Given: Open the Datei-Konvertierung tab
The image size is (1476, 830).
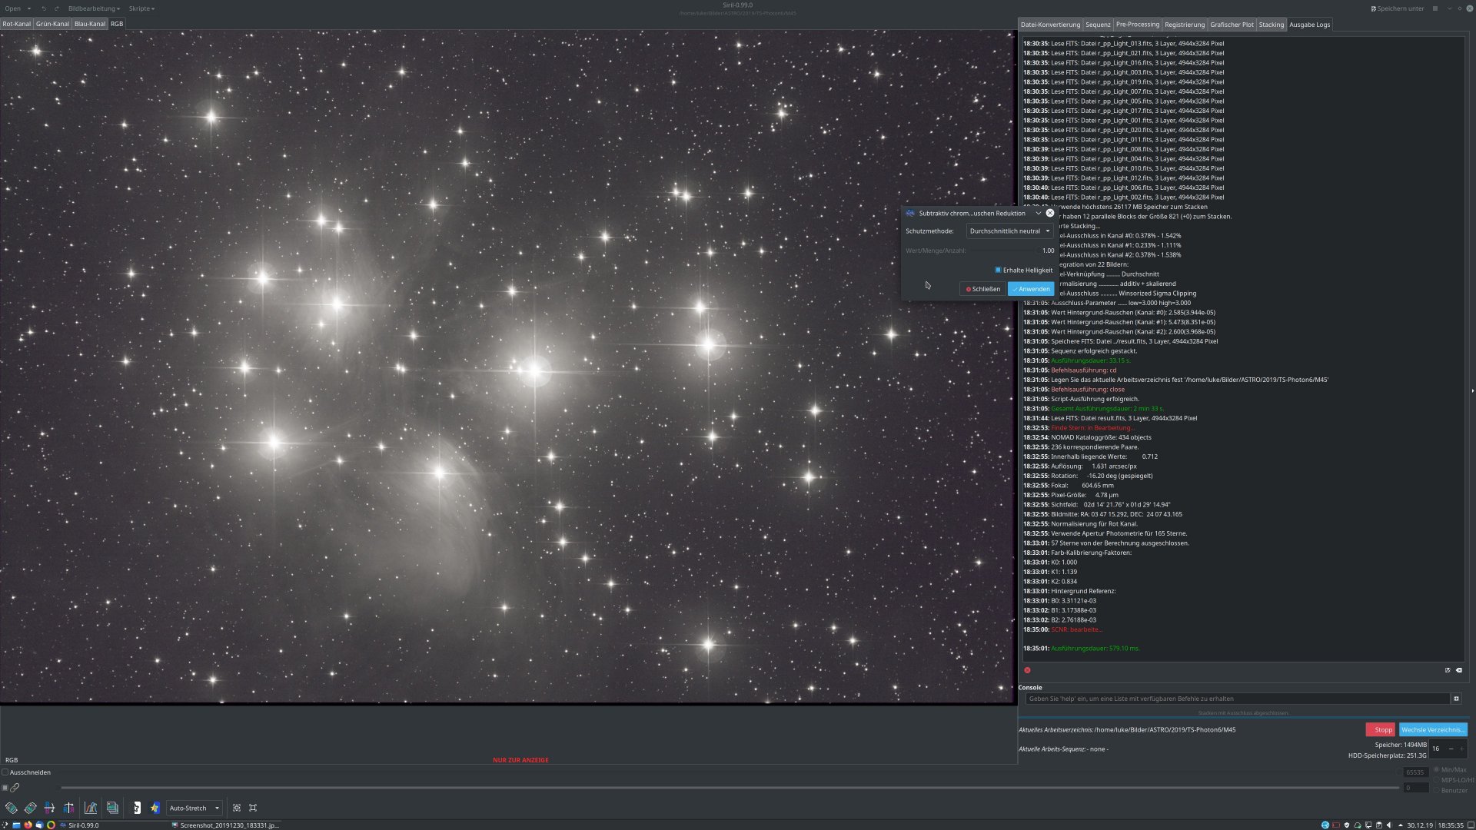Looking at the screenshot, I should [1050, 25].
